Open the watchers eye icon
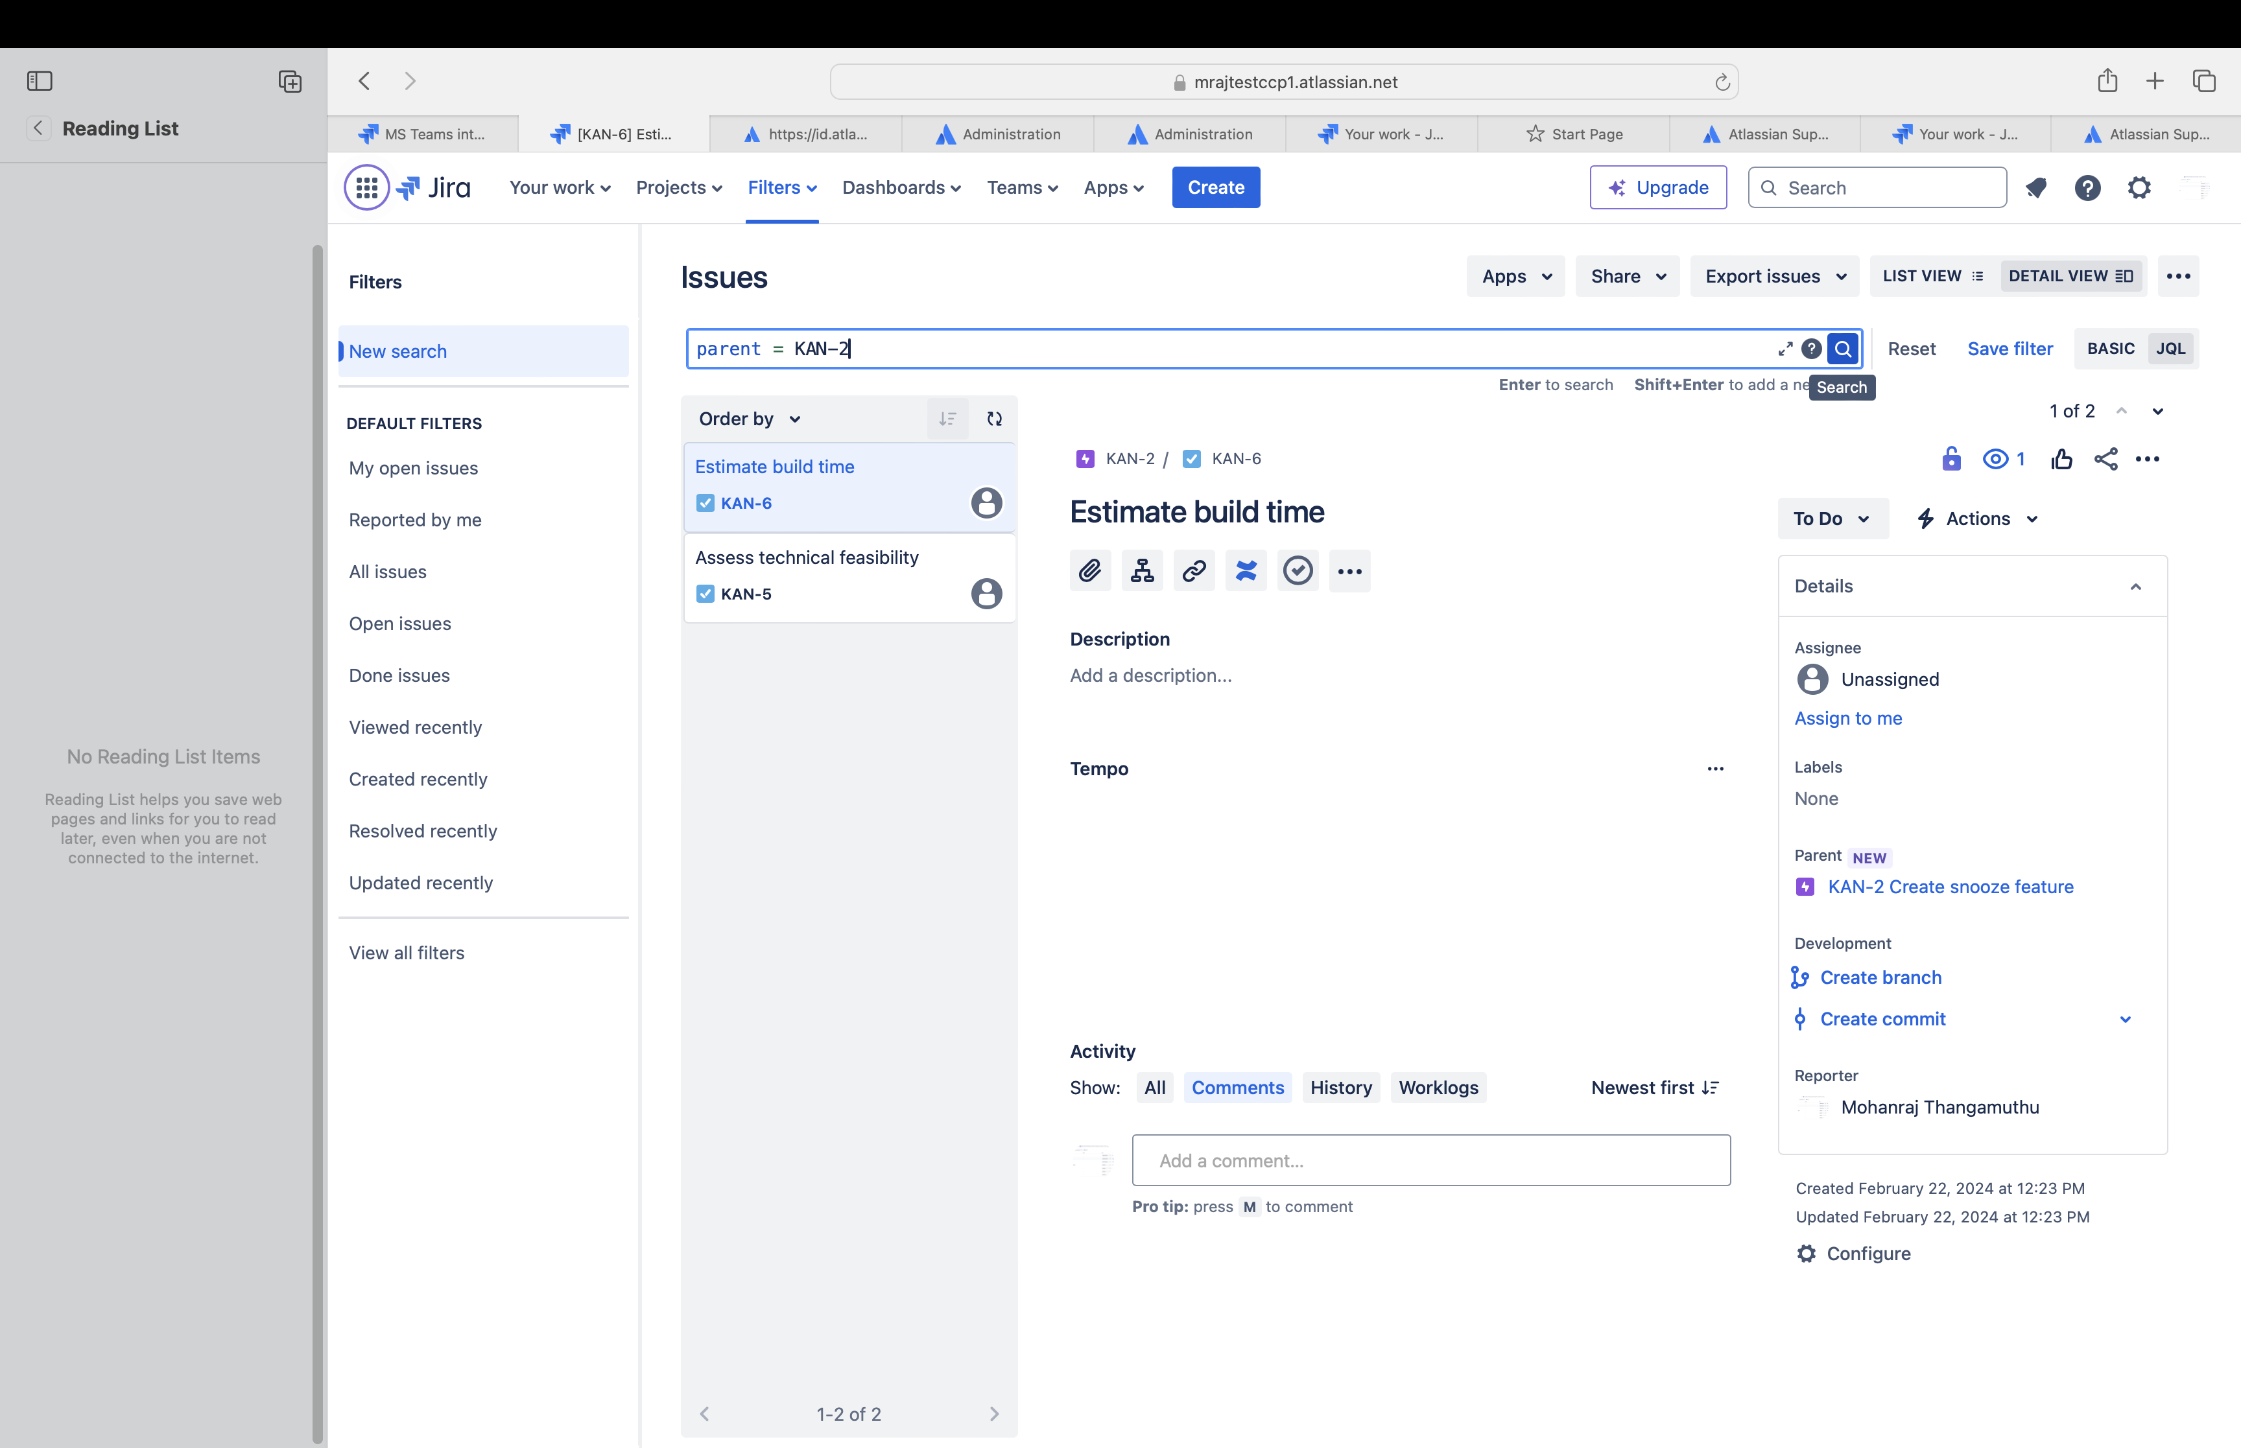 point(1995,459)
